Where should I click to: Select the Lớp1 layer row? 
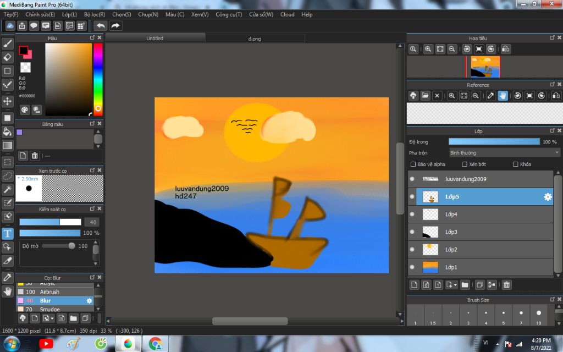(481, 267)
